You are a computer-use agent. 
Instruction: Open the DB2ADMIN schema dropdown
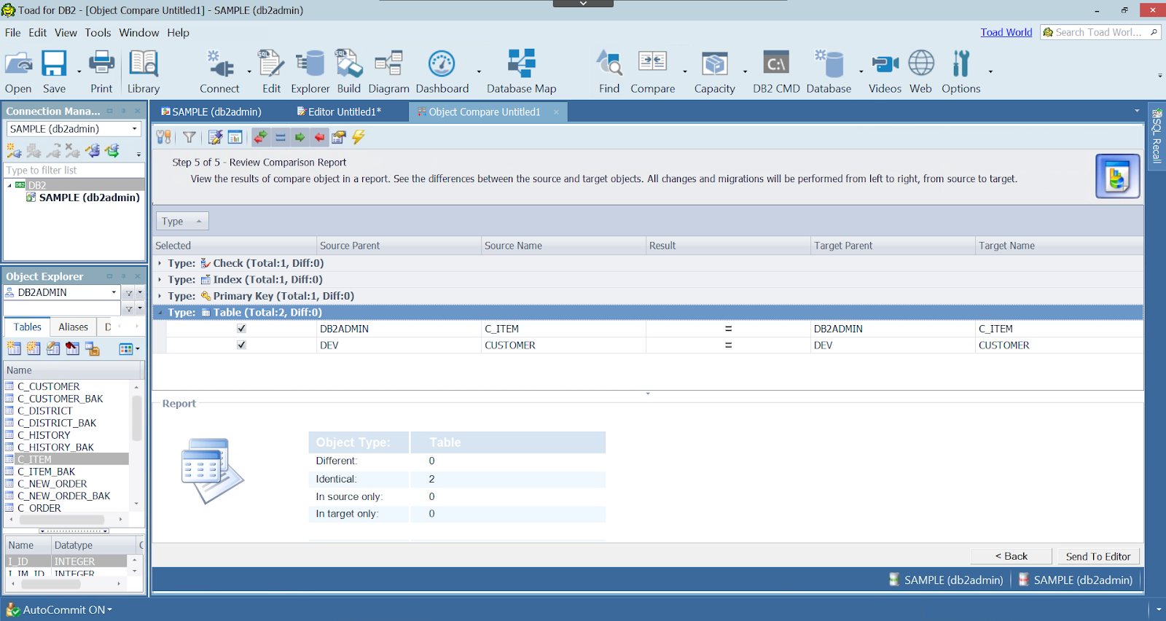pyautogui.click(x=114, y=292)
